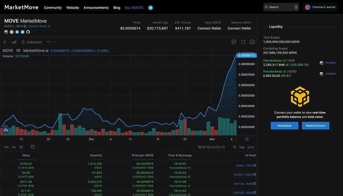This screenshot has width=343, height=196.
Task: Open the Website menu item
Action: pos(73,8)
